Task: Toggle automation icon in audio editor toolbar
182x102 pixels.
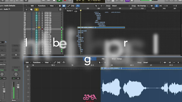Action: pyautogui.click(x=55, y=63)
